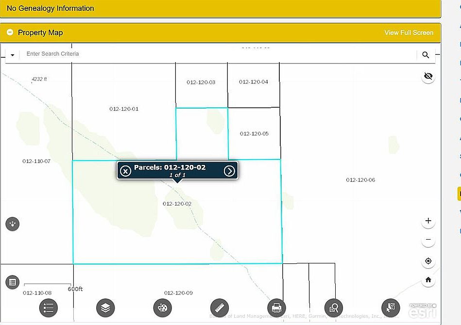Zoom in on the map
This screenshot has width=461, height=325.
(x=428, y=221)
